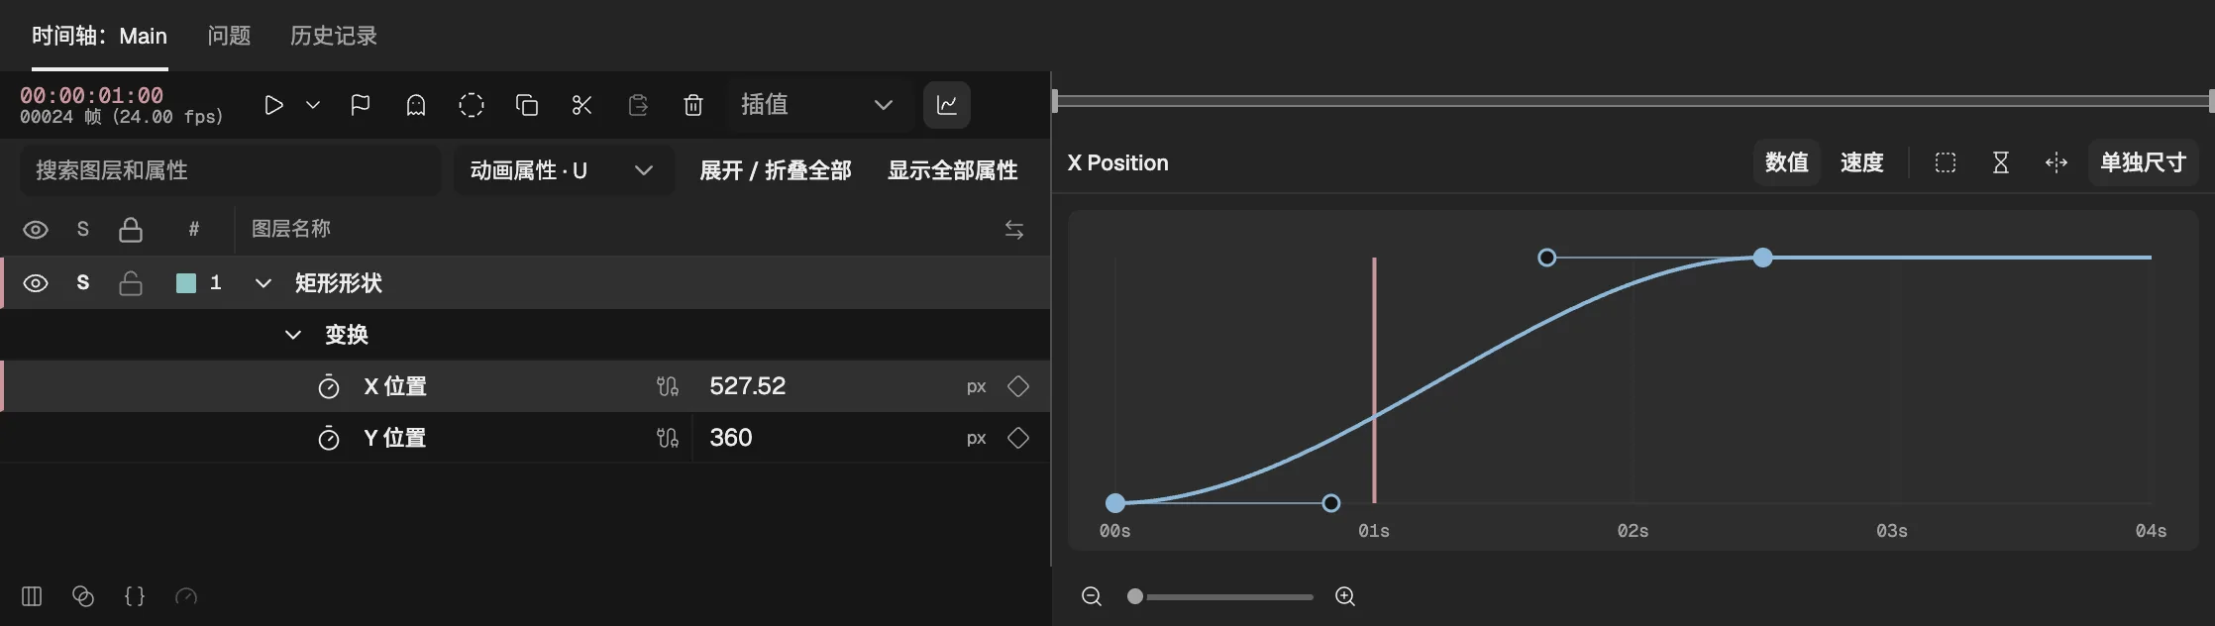Click the overlapping circles icon at bottom
The image size is (2215, 626).
click(x=83, y=596)
